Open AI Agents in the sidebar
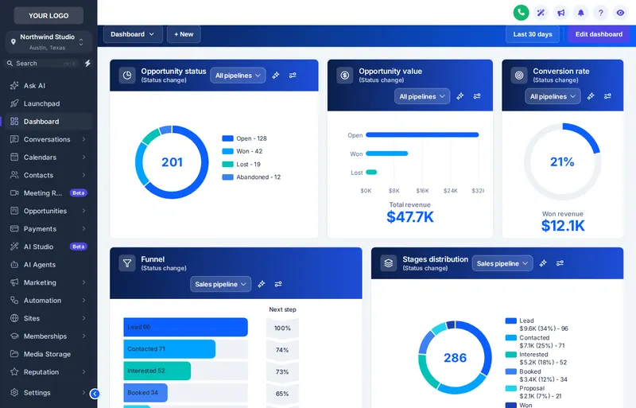This screenshot has width=636, height=408. click(48, 264)
